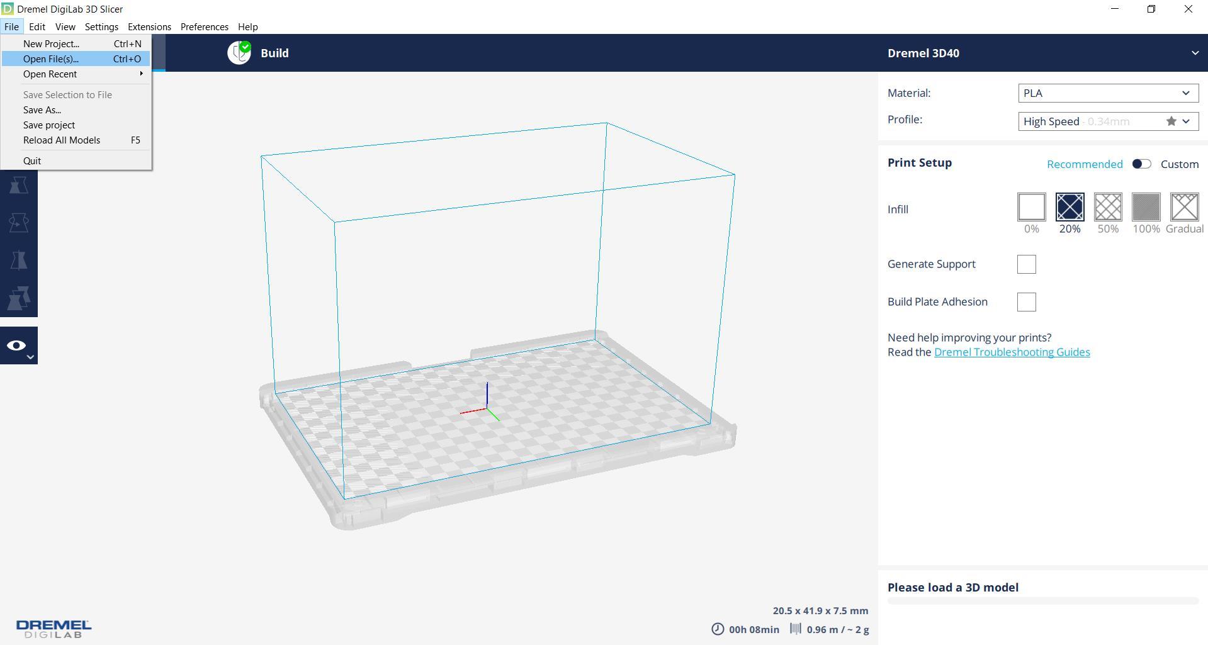The height and width of the screenshot is (645, 1208).
Task: Expand view mode chevron below eye icon
Action: pos(30,357)
